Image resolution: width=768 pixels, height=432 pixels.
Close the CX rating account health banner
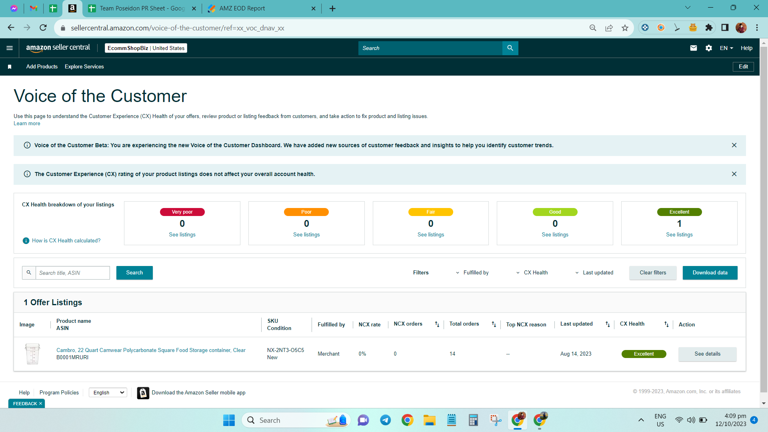[734, 174]
